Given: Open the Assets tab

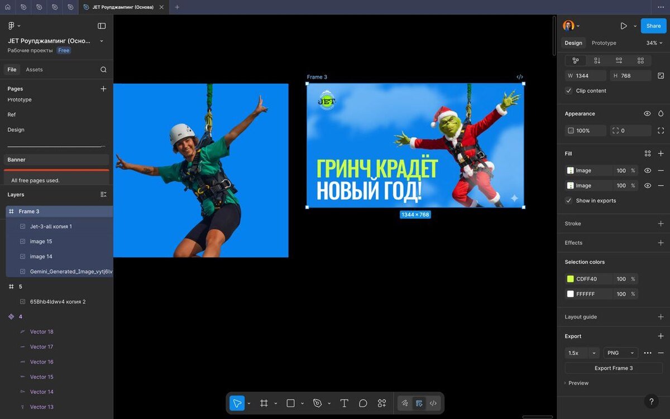Looking at the screenshot, I should click(34, 70).
